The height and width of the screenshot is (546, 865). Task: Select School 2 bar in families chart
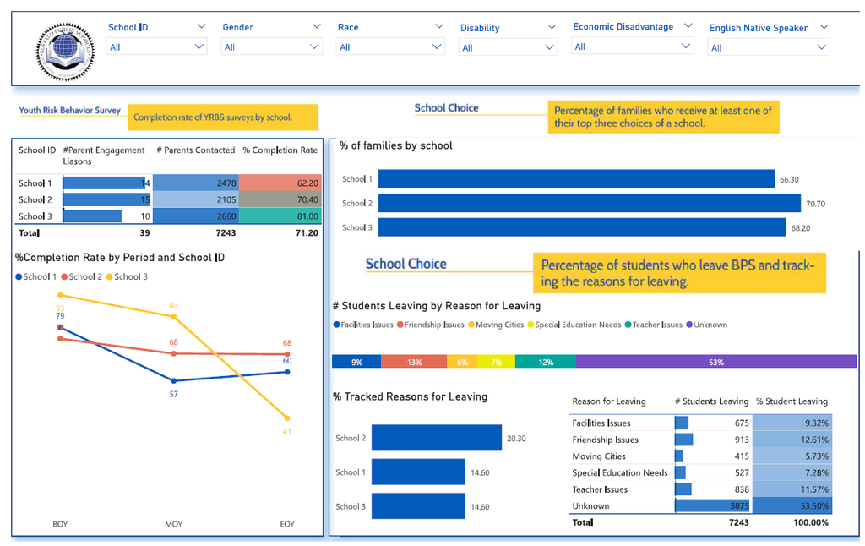pos(590,203)
